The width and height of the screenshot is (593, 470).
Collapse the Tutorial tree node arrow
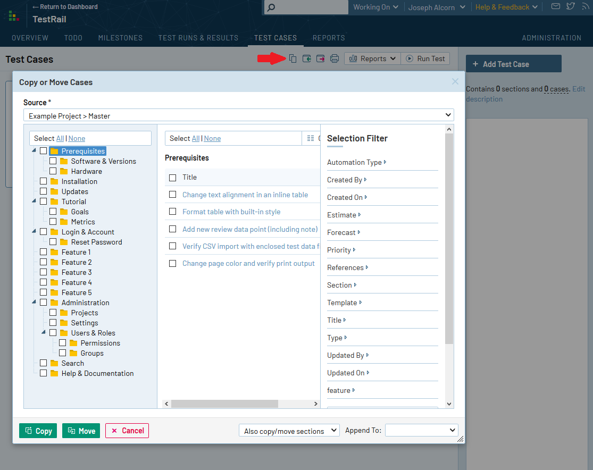coord(34,201)
